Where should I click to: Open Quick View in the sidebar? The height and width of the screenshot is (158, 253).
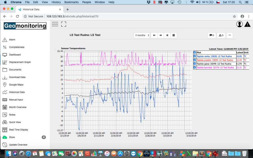pos(15,122)
